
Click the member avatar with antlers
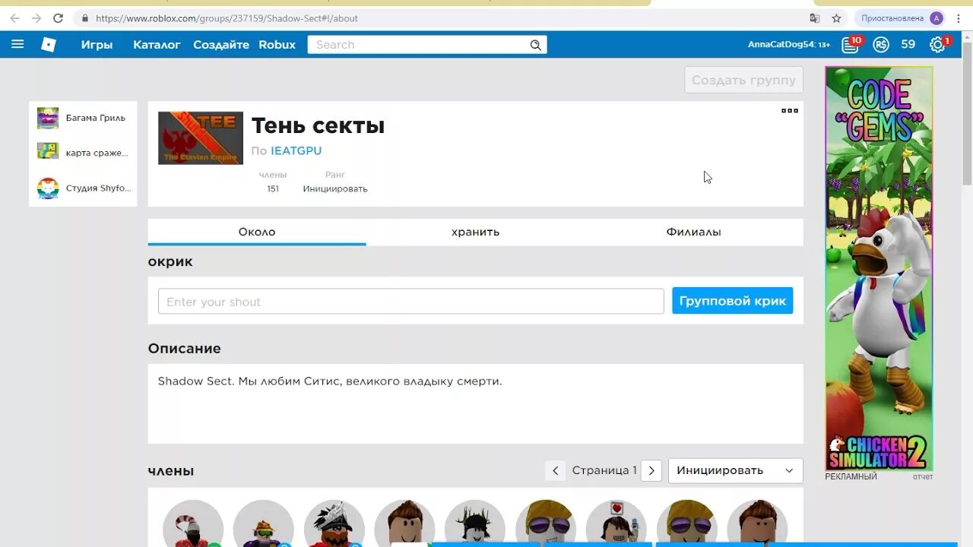tap(475, 523)
